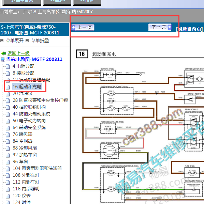Click page icon beside 50 电子动力转向
Image resolution: width=204 pixels, height=204 pixels.
pyautogui.click(x=8, y=121)
